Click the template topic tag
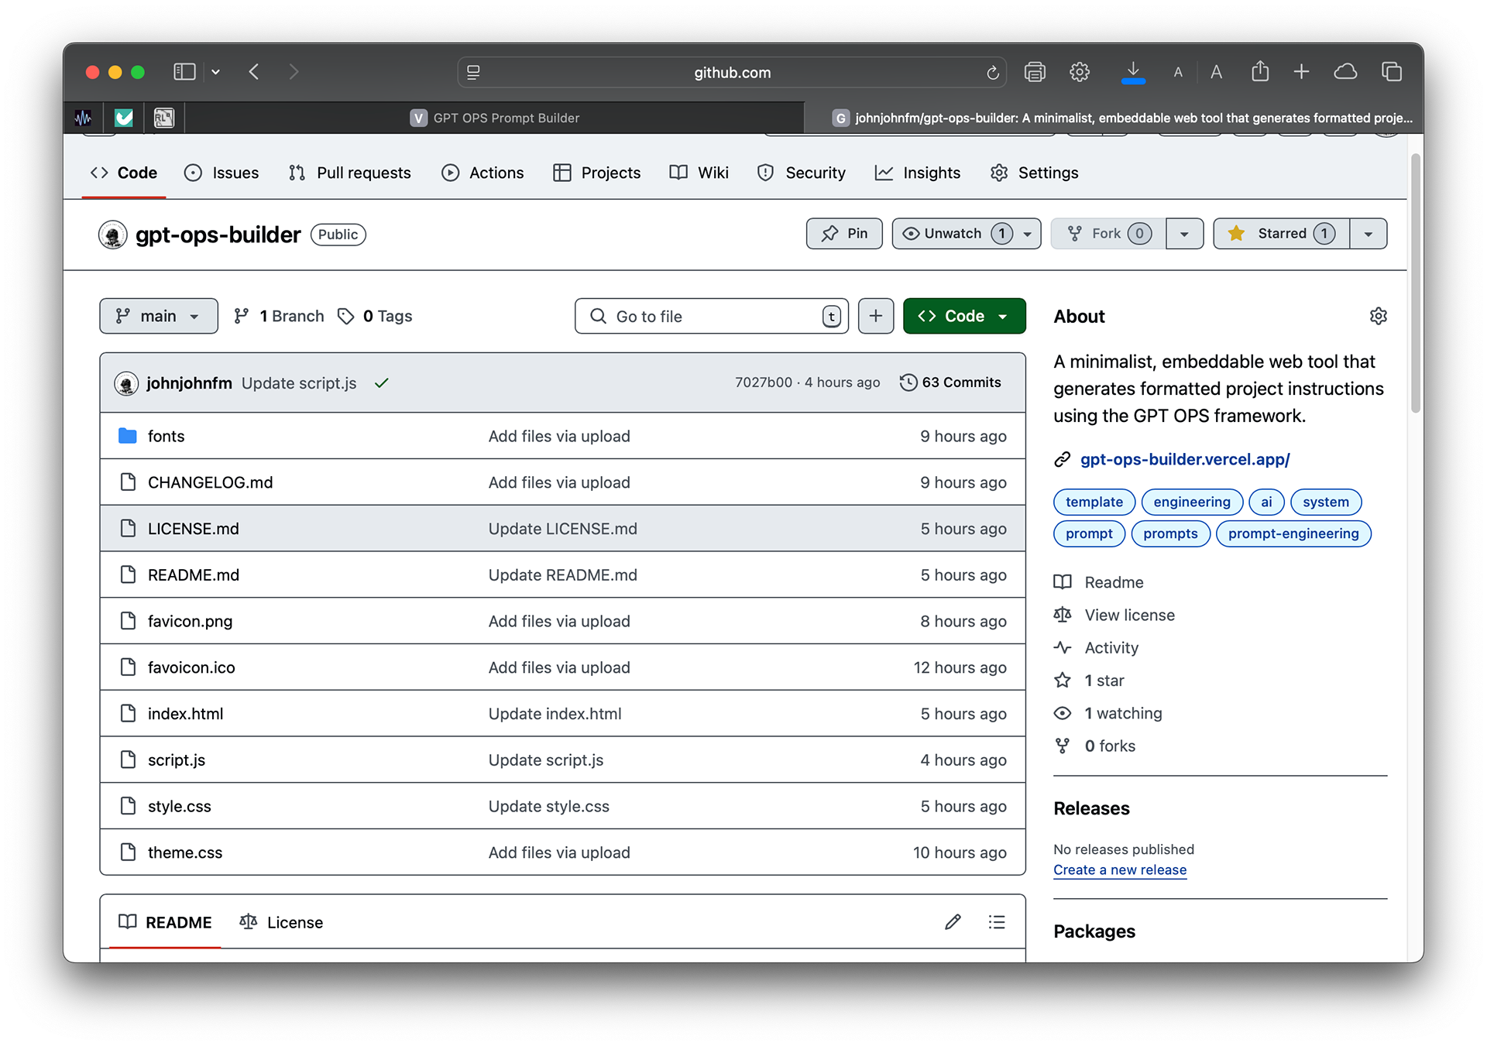 [x=1094, y=502]
